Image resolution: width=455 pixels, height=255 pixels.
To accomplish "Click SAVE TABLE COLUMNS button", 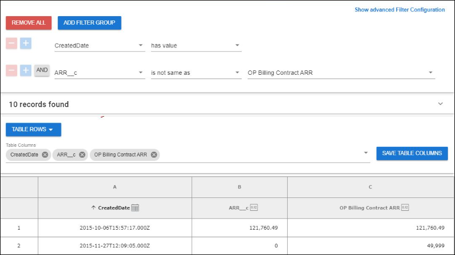I will point(412,153).
